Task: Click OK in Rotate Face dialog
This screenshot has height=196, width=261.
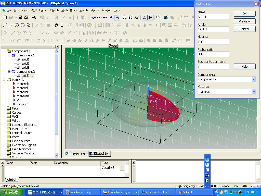Action: pos(244,14)
